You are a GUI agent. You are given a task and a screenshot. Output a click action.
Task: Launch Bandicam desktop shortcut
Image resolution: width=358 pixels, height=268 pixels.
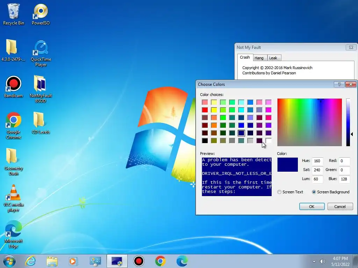(14, 87)
